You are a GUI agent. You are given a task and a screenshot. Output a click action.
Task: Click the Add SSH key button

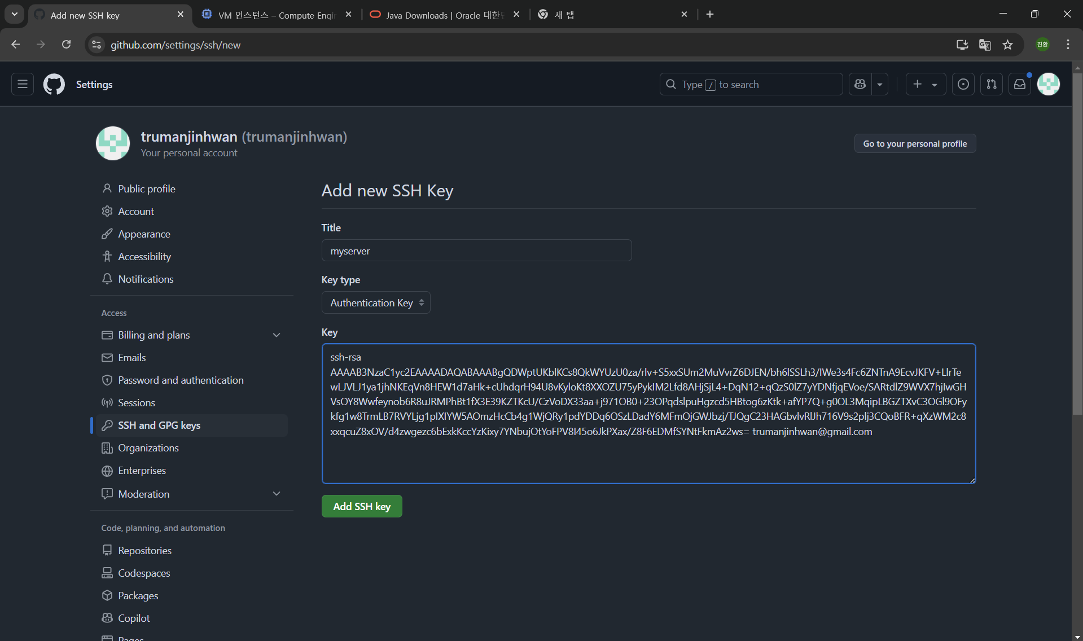[x=362, y=507]
